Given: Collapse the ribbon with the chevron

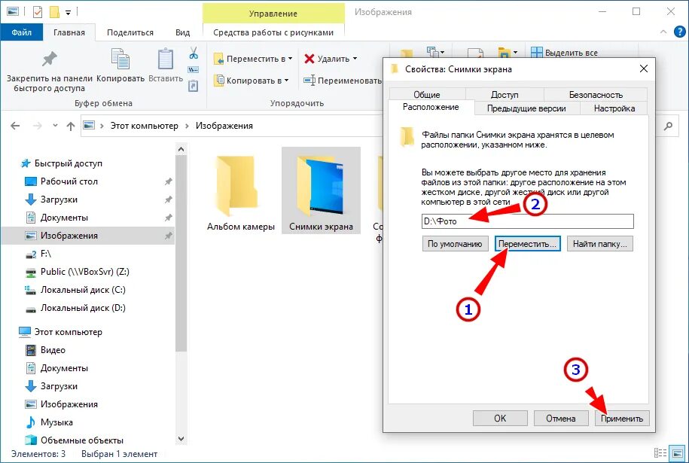Looking at the screenshot, I should tap(663, 32).
